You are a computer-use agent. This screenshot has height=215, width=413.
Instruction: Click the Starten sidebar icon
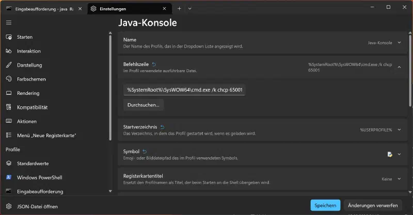[x=9, y=37]
